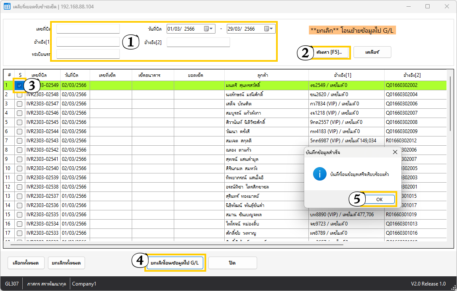Click ยกเลิกโอนข้อมูลไป G/L button

coord(175,263)
